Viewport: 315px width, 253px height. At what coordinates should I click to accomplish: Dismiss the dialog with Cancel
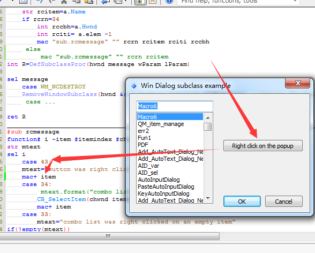pyautogui.click(x=284, y=202)
